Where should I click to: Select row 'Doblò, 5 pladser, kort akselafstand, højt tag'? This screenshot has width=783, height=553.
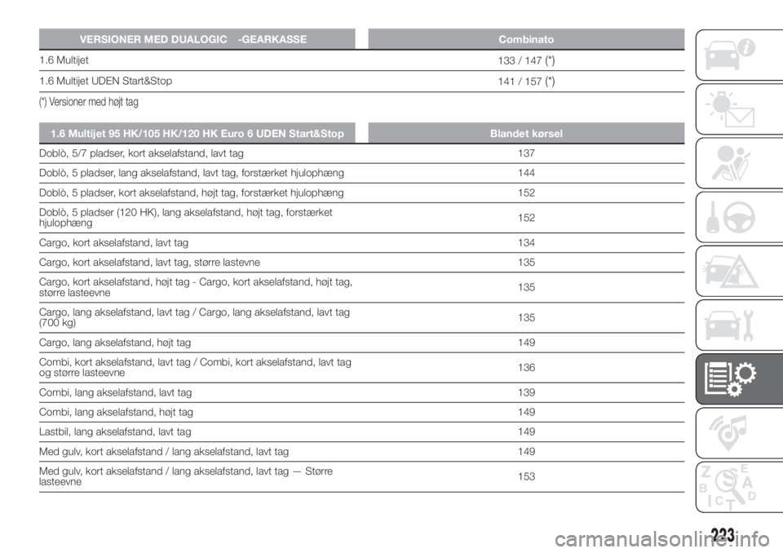(361, 192)
